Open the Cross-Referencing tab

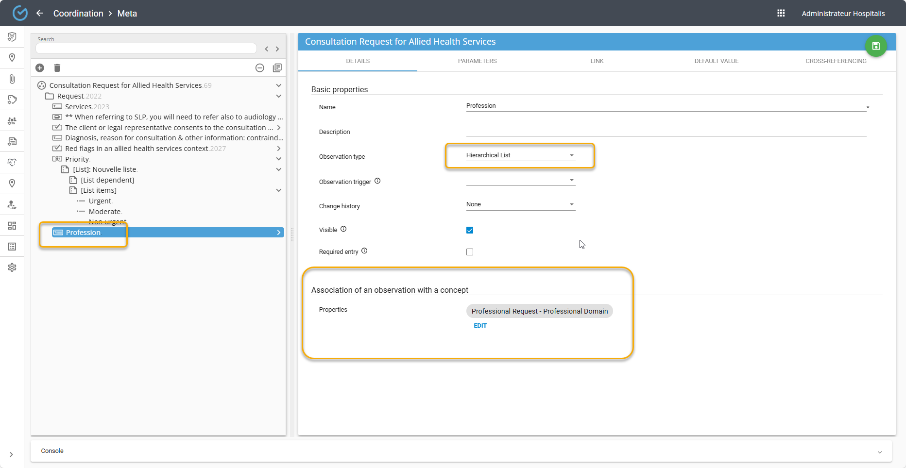coord(836,61)
